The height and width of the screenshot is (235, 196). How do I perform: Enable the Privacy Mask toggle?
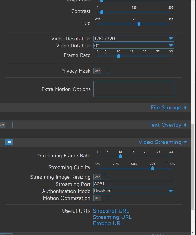[x=101, y=71]
